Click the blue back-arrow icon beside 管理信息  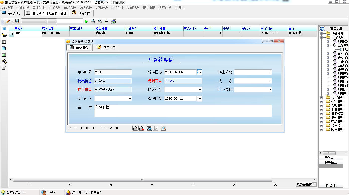pos(322,28)
